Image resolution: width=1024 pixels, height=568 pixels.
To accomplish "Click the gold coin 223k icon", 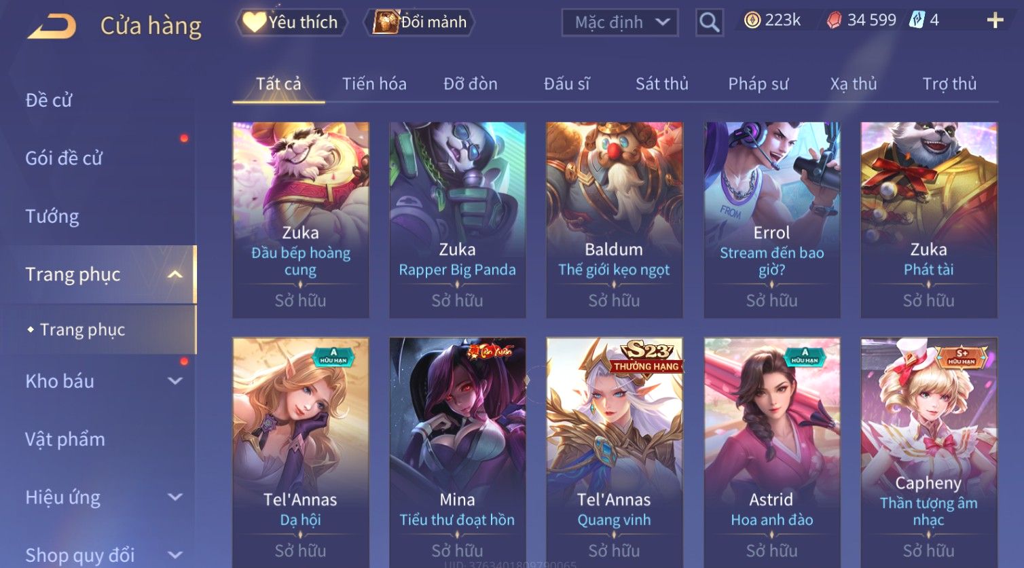I will tap(752, 20).
